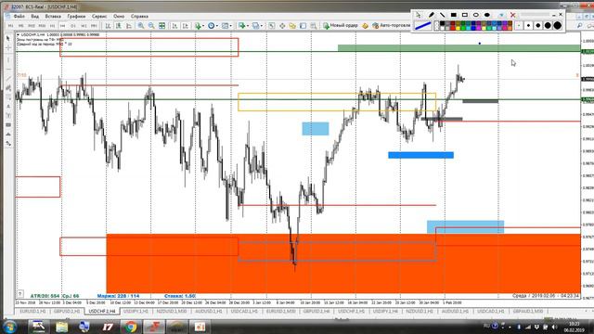The width and height of the screenshot is (594, 334).
Task: Click the taskbar clock showing 06.02.2019
Action: tap(574, 328)
